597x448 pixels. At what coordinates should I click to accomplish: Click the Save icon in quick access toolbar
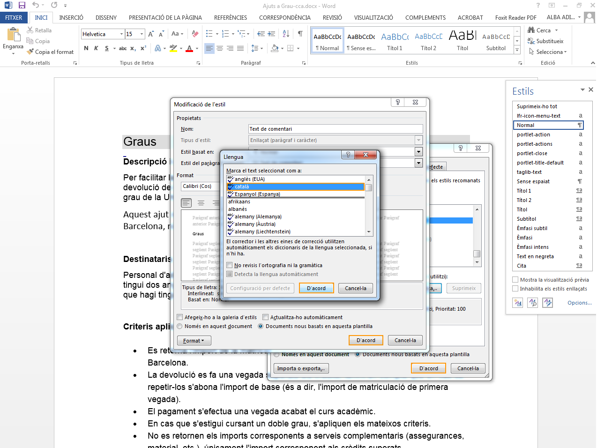[x=22, y=5]
